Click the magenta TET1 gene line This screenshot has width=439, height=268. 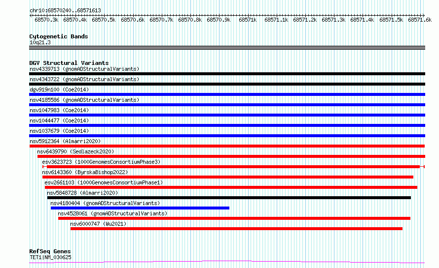[227, 262]
